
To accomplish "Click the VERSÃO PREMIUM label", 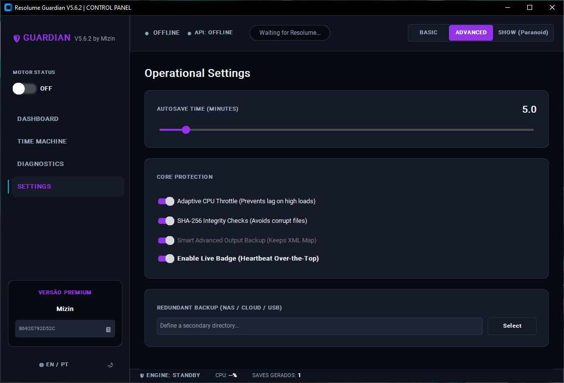I will (x=65, y=293).
